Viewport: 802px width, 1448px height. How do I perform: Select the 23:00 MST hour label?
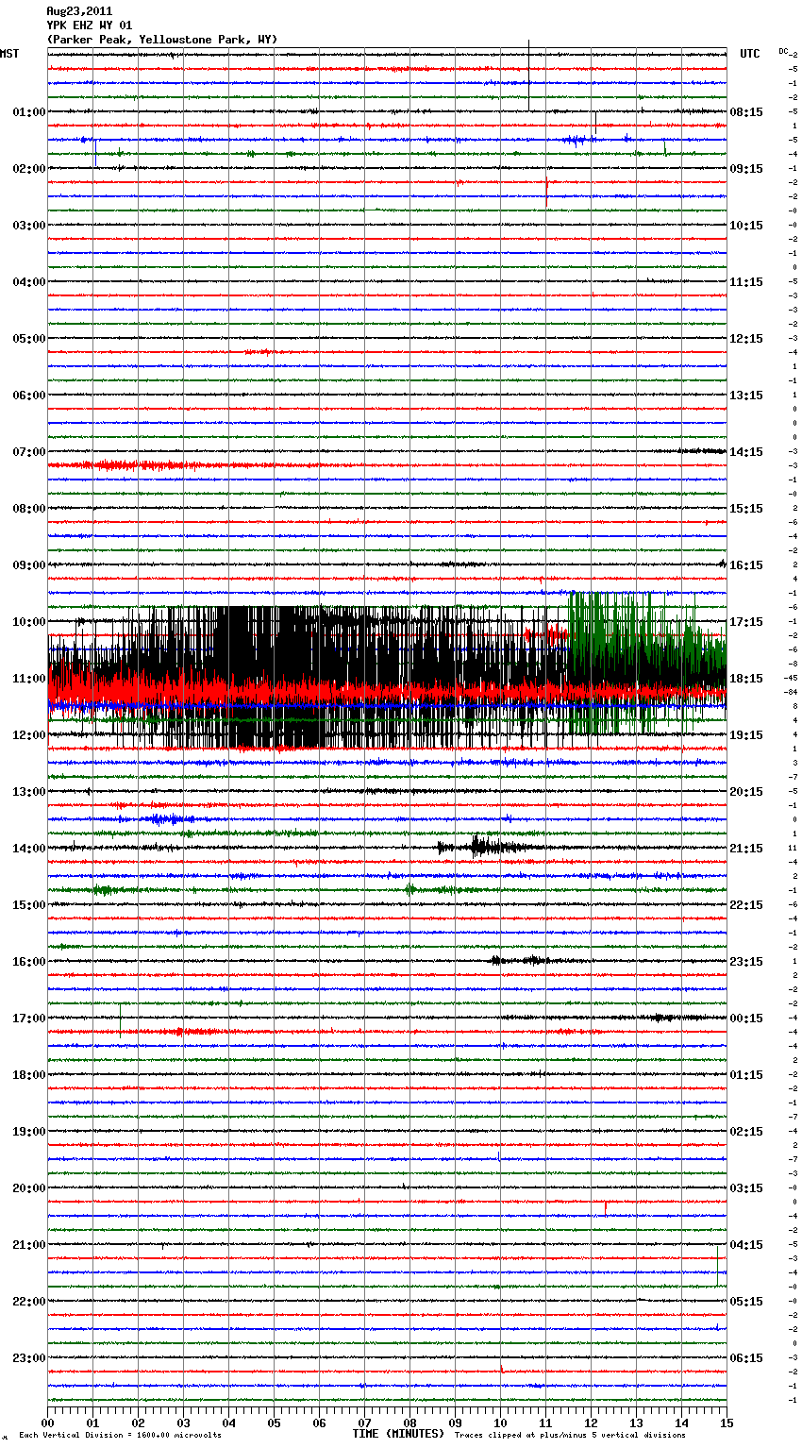[x=29, y=1358]
